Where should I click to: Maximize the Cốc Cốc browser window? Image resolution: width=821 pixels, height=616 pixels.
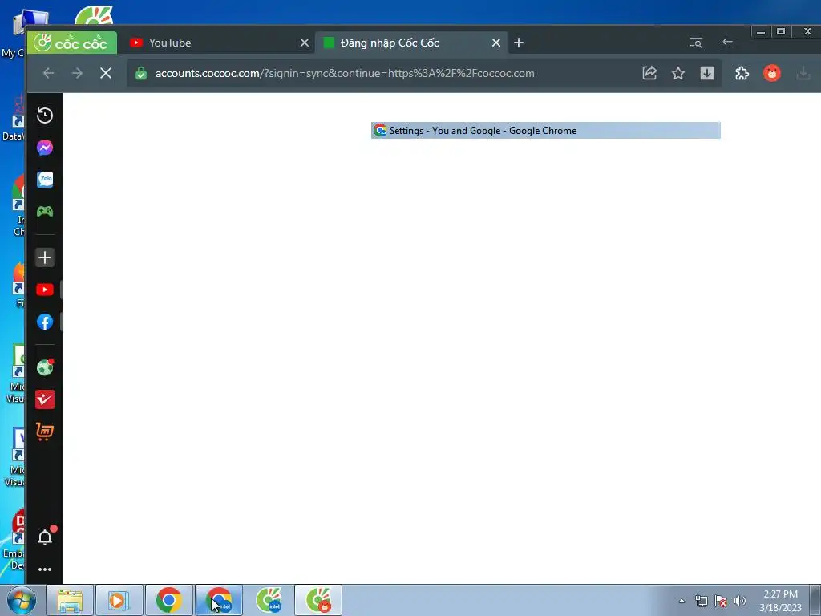point(781,32)
